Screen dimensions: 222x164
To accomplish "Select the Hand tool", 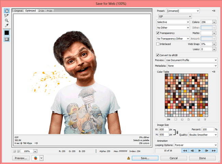I will point(6,11).
